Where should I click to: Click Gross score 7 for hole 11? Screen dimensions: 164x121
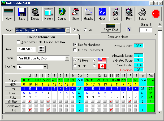(x=93, y=93)
